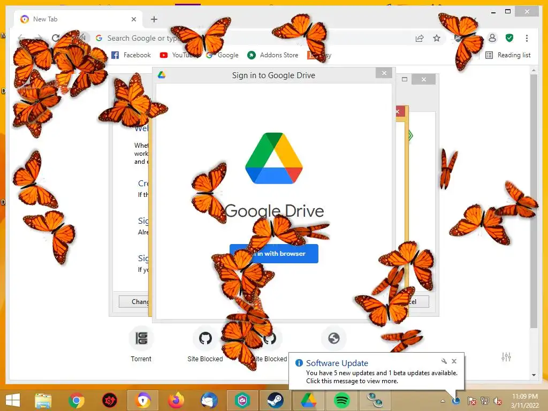
Task: Open the butterfly screensaver app on taskbar
Action: [x=374, y=400]
